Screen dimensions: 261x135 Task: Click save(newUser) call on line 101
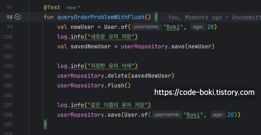pyautogui.click(x=193, y=46)
